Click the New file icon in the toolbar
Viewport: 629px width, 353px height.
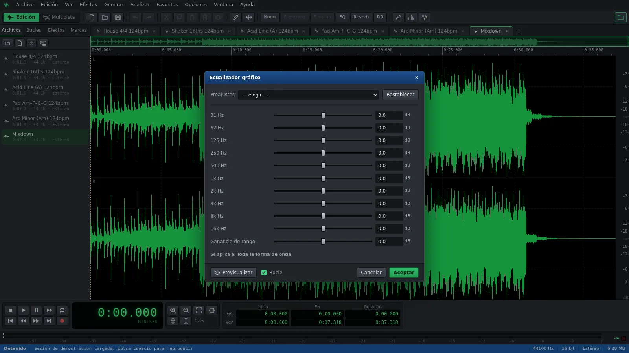(x=92, y=17)
